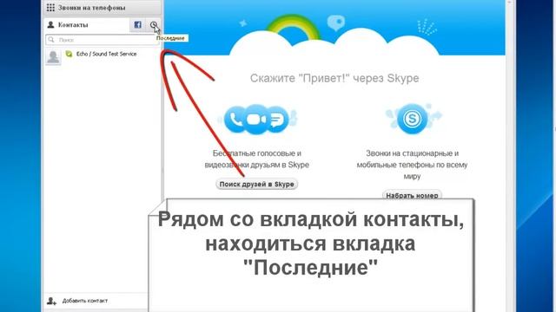This screenshot has height=312, width=556.
Task: Click the green status icon beside Echo
Action: 69,54
